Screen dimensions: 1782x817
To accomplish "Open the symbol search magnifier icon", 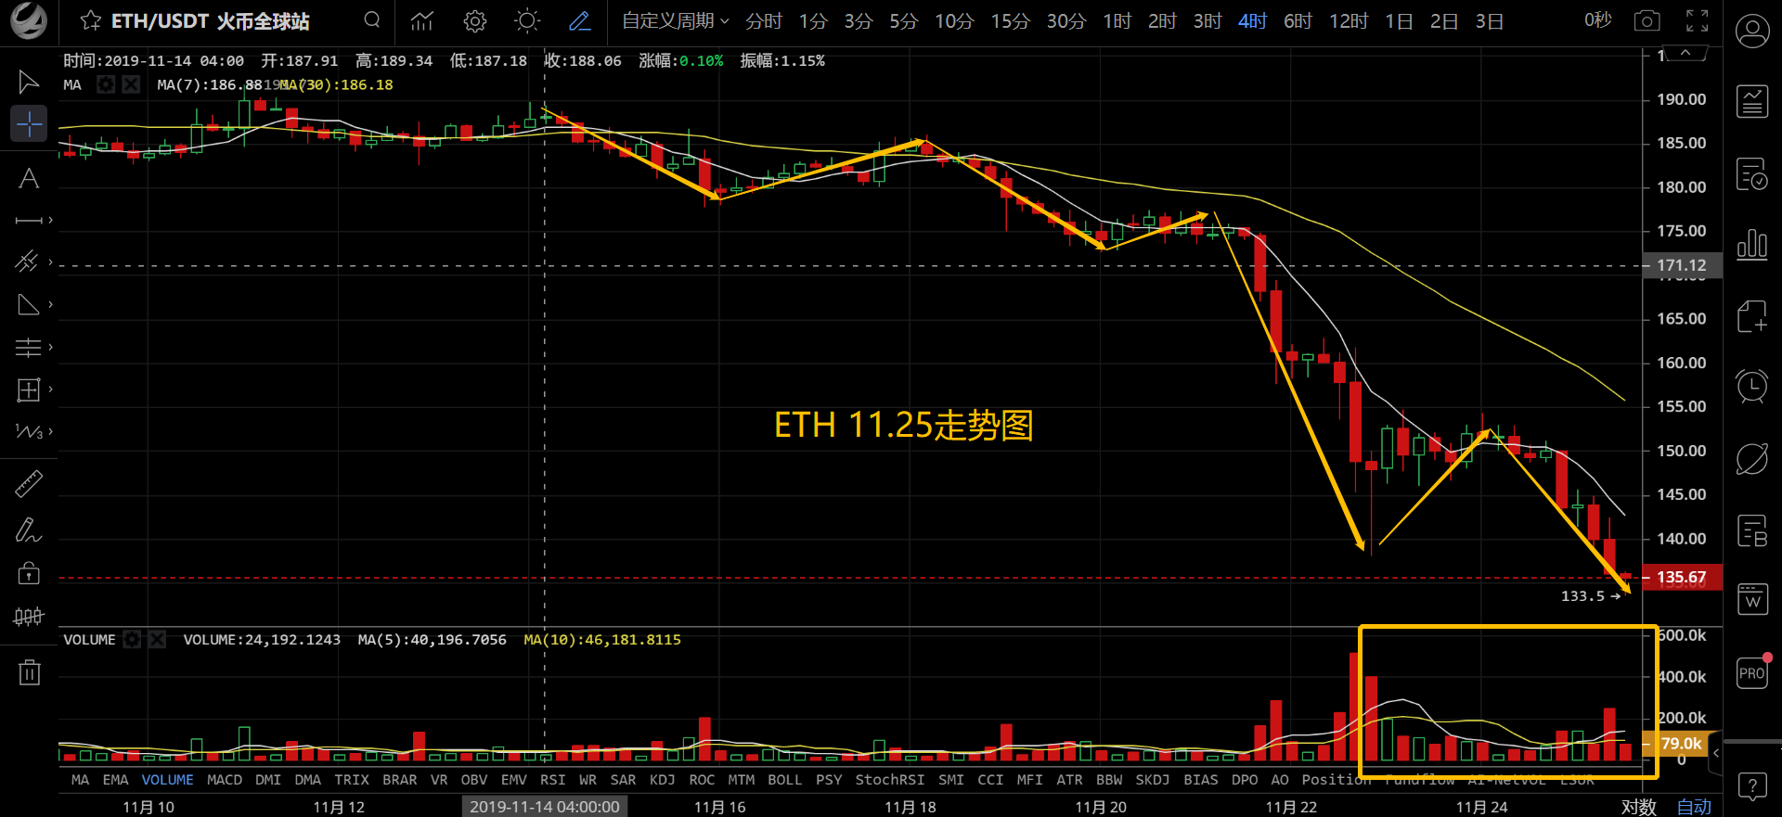I will [x=372, y=19].
